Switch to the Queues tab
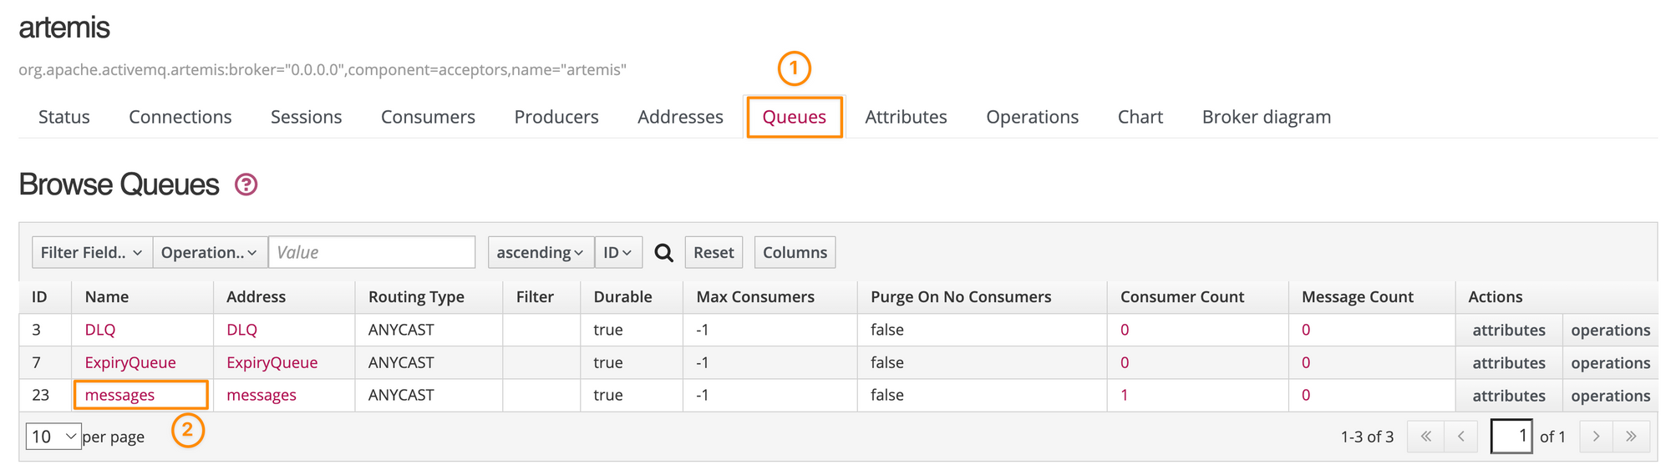The height and width of the screenshot is (475, 1671). pyautogui.click(x=794, y=117)
